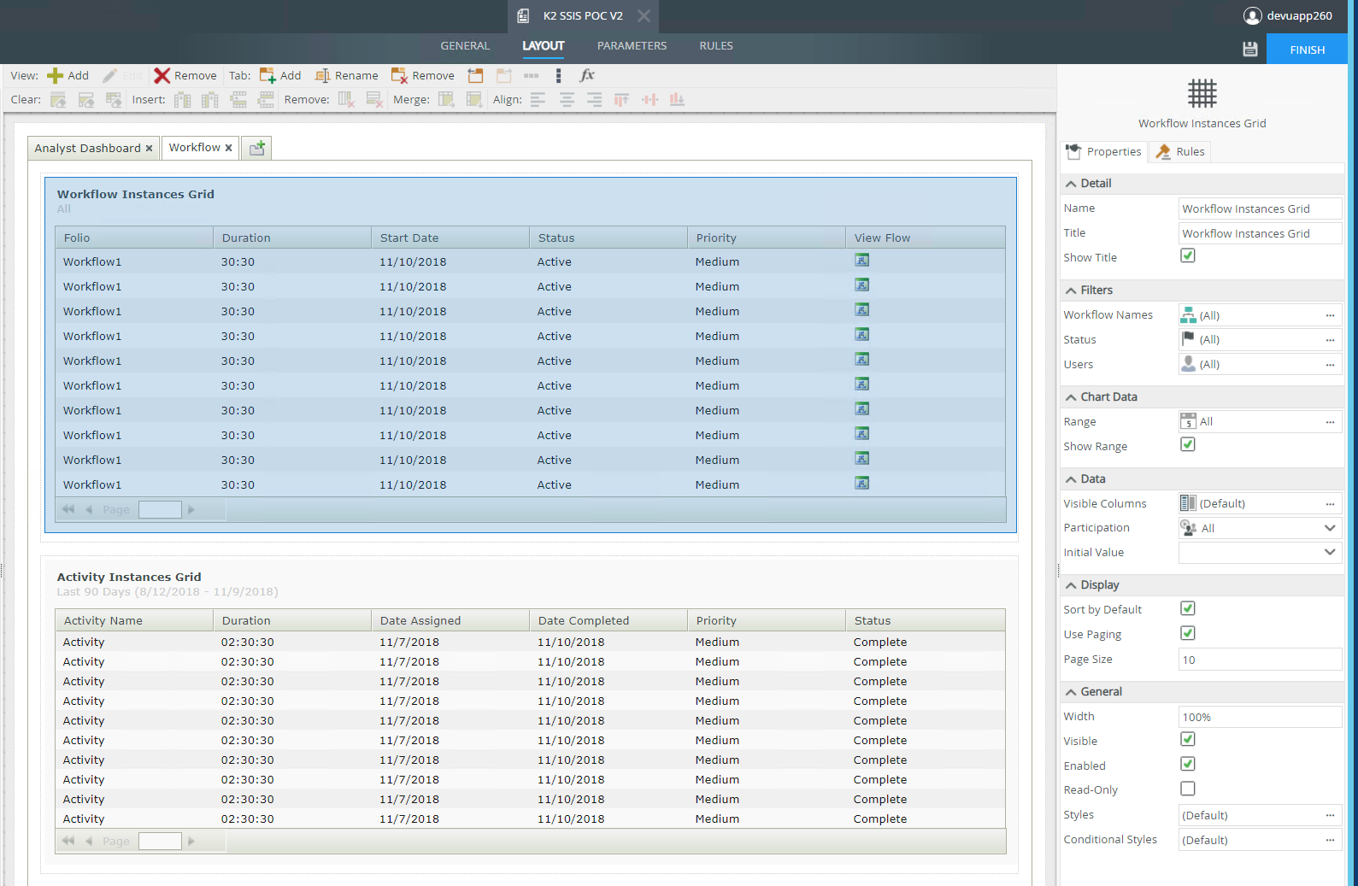1358x886 pixels.
Task: Toggle the Show Title checkbox
Action: tap(1188, 256)
